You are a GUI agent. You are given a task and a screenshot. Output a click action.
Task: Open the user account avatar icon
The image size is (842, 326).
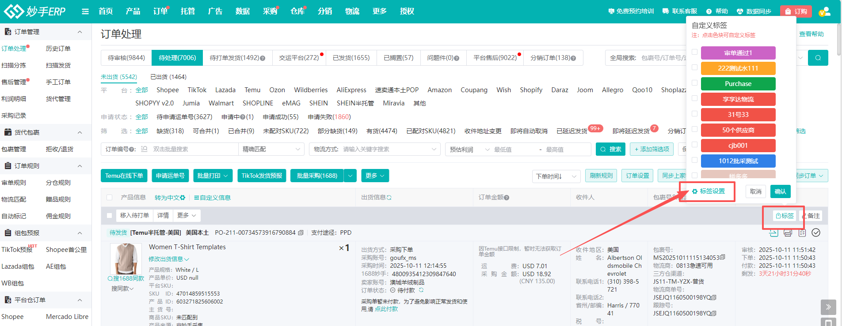point(824,11)
